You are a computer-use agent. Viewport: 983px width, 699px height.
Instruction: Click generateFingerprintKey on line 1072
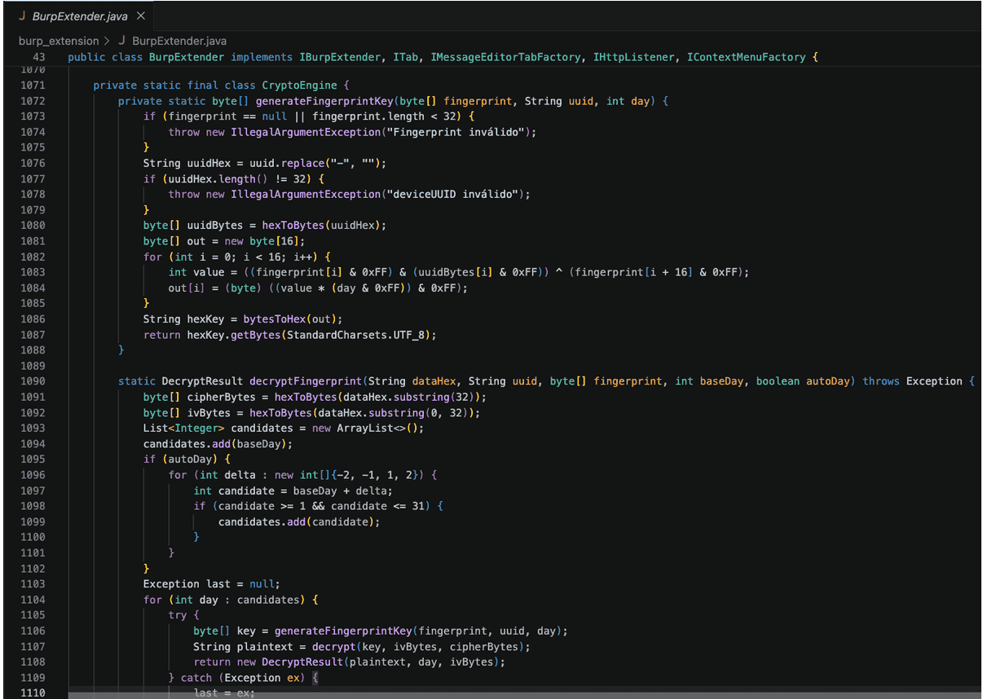[324, 101]
